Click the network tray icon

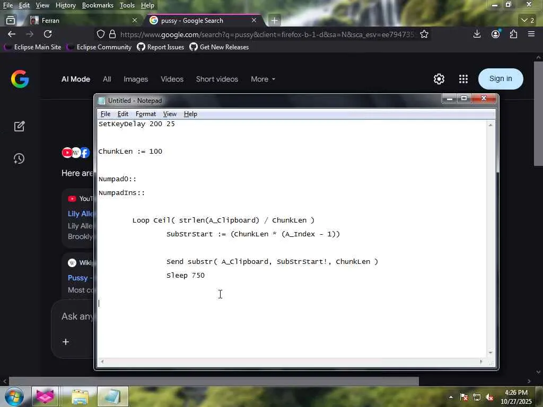[x=477, y=397]
